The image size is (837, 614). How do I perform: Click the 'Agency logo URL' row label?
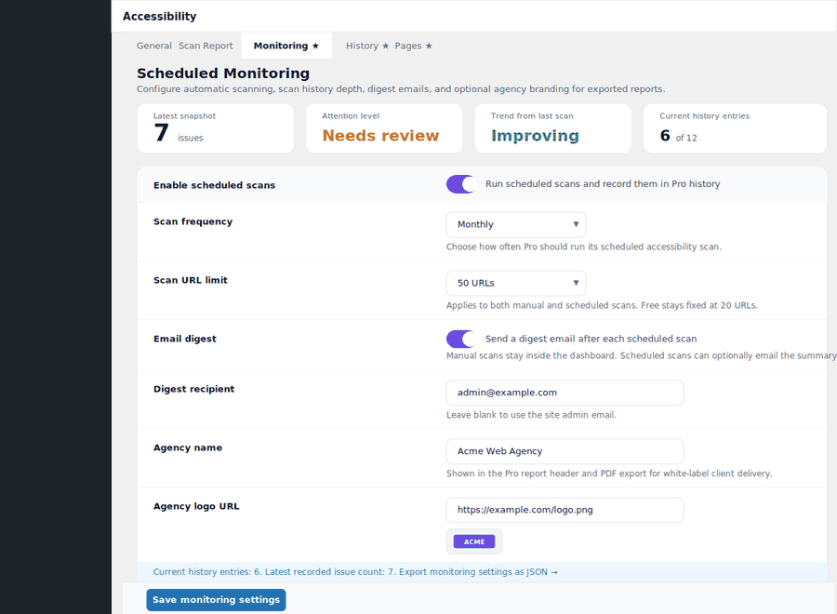click(196, 506)
